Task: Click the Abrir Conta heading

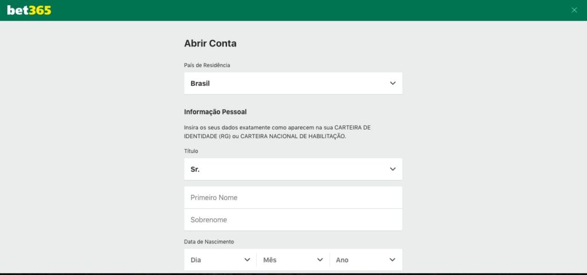Action: (210, 44)
